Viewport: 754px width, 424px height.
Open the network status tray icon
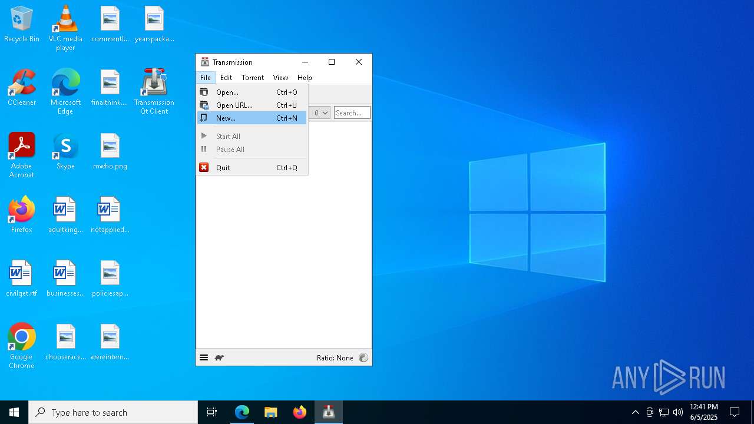[x=664, y=412]
